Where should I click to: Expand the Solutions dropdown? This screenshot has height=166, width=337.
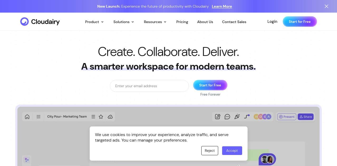click(x=123, y=22)
